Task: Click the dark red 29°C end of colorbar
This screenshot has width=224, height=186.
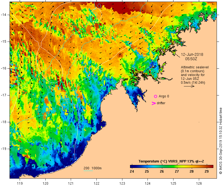Action: point(212,166)
